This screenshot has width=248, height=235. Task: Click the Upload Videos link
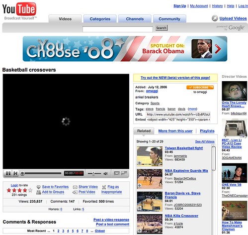(233, 18)
